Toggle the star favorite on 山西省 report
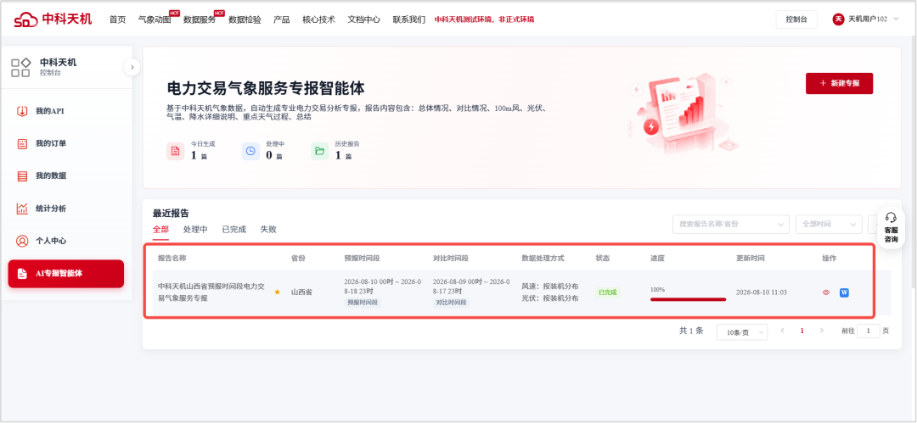 (x=277, y=292)
